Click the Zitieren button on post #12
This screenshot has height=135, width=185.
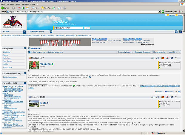[x=169, y=92]
